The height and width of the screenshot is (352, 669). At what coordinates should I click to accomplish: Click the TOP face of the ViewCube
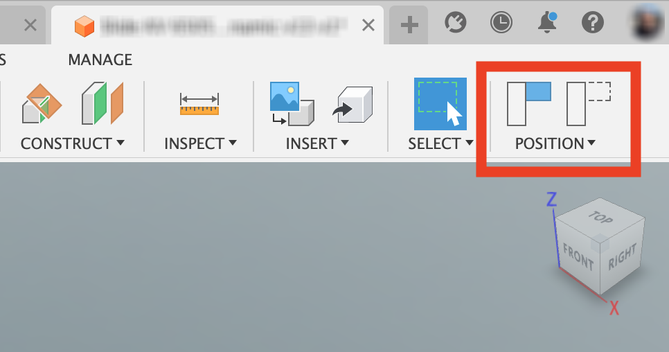pos(600,218)
